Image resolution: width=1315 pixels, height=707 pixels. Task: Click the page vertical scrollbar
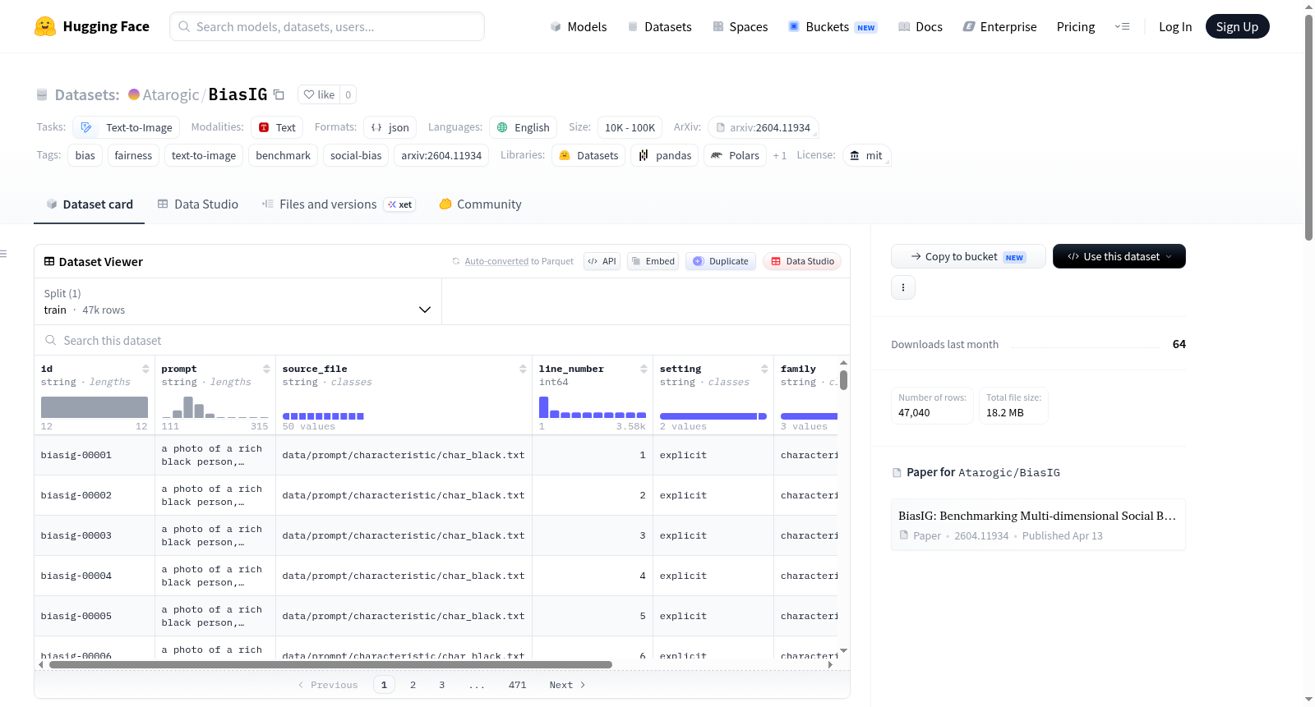1309,127
